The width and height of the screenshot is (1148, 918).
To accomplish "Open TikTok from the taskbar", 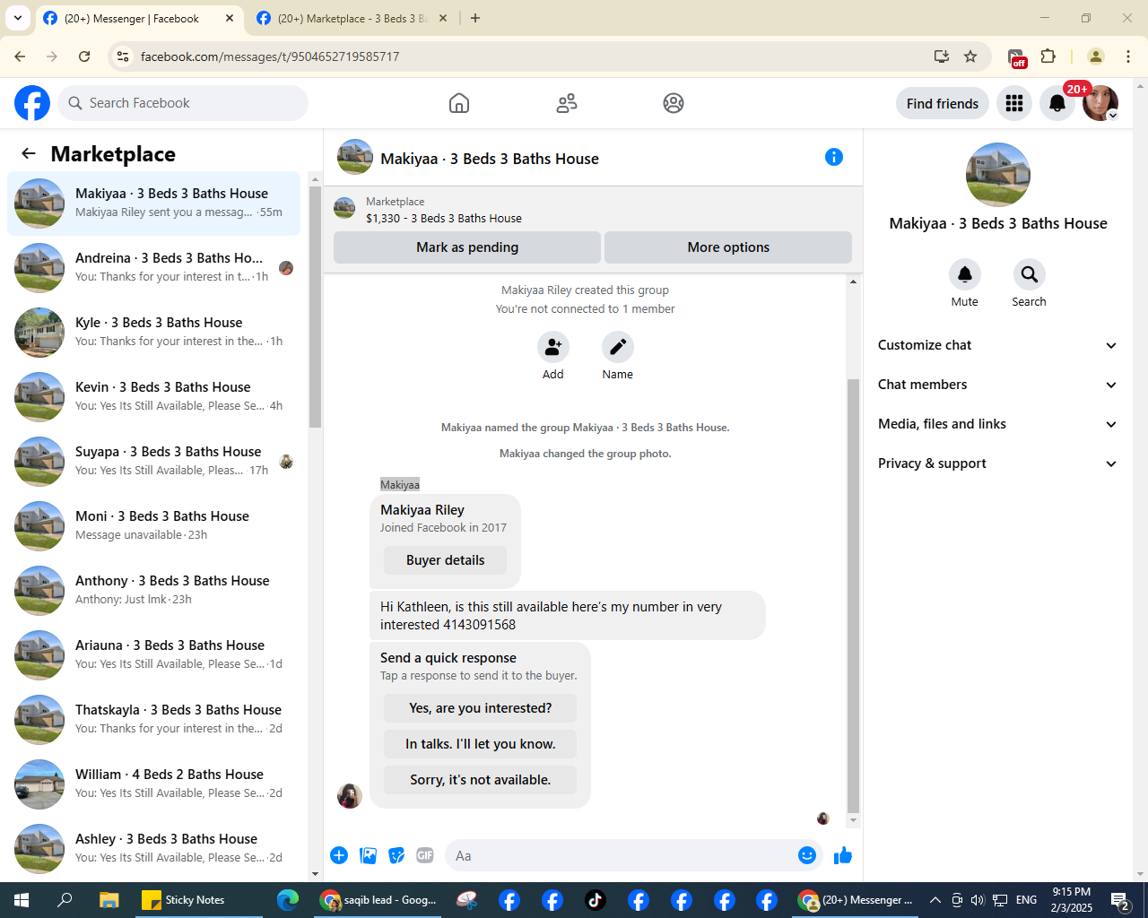I will tap(596, 900).
